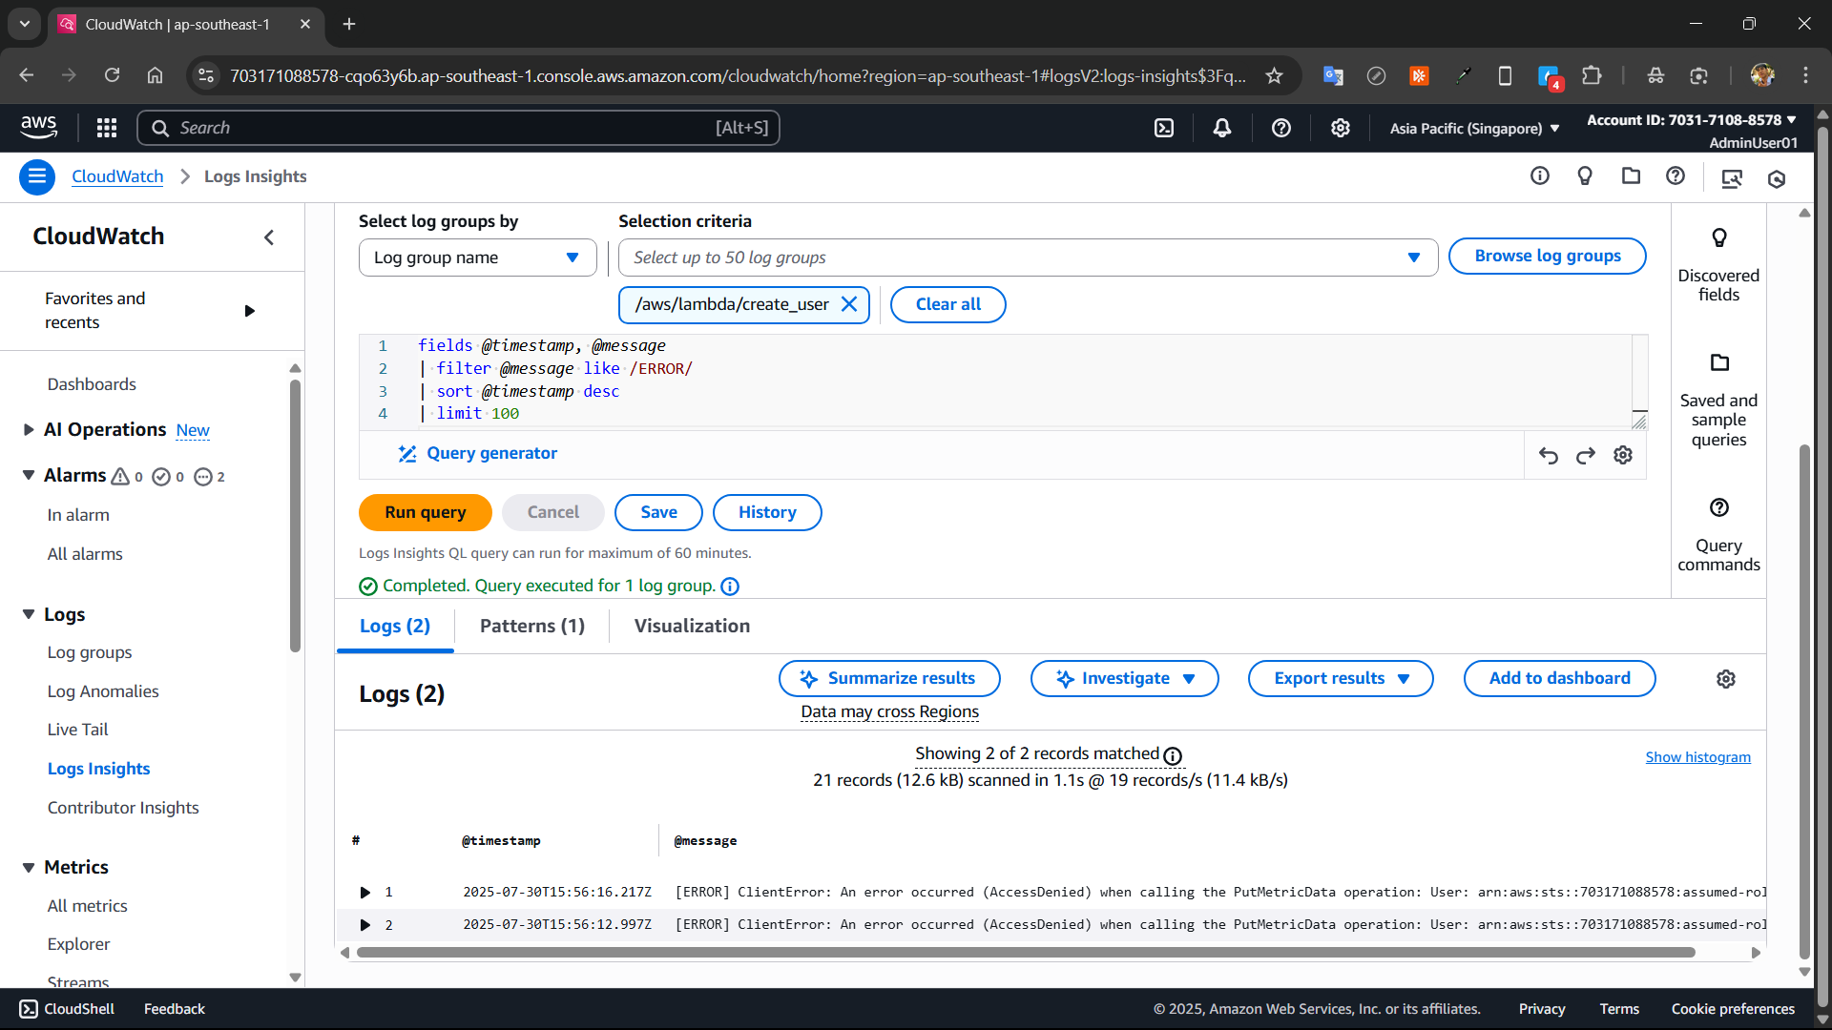Open Log Anomalies in sidebar

[103, 691]
